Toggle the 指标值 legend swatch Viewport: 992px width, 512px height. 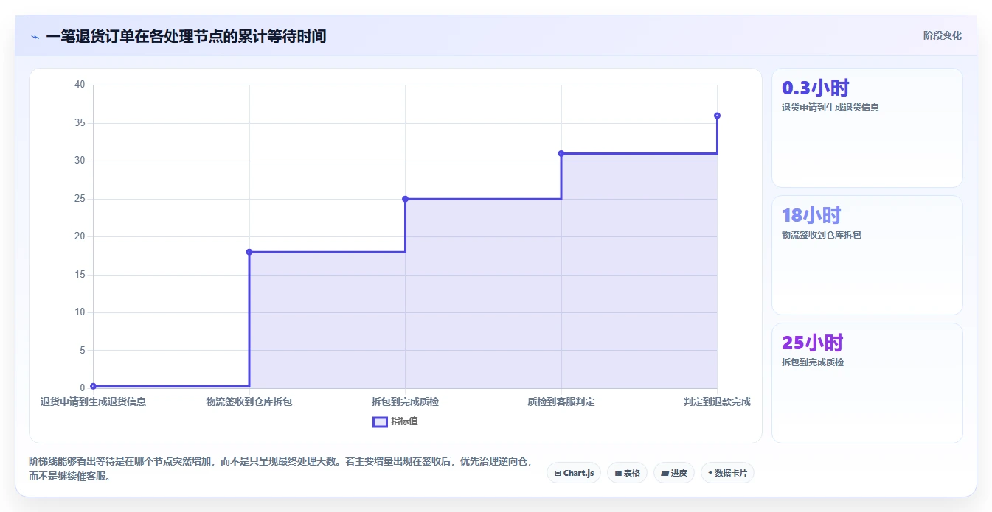point(381,422)
